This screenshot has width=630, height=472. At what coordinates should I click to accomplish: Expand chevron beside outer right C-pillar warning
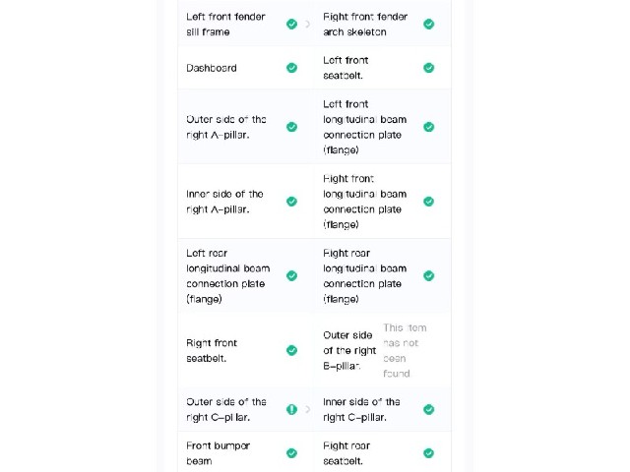[x=307, y=409]
